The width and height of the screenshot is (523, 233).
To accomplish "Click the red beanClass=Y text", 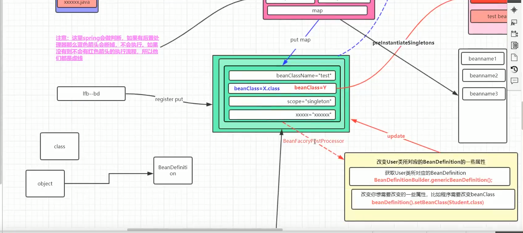I will (310, 87).
